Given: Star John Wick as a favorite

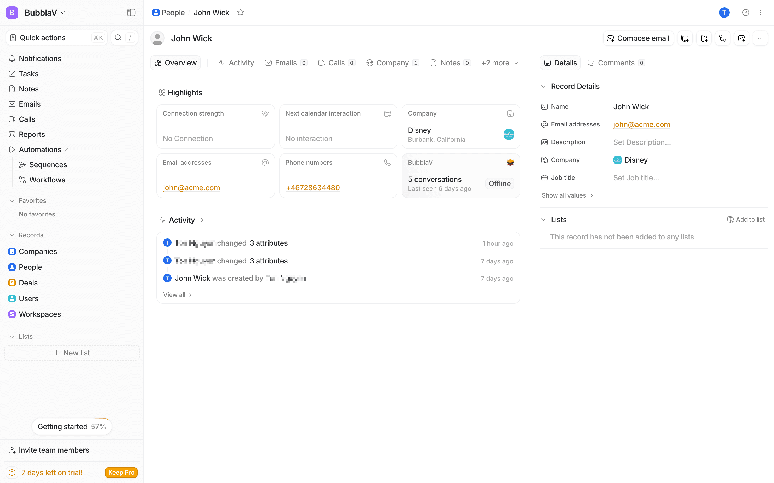Looking at the screenshot, I should point(240,13).
